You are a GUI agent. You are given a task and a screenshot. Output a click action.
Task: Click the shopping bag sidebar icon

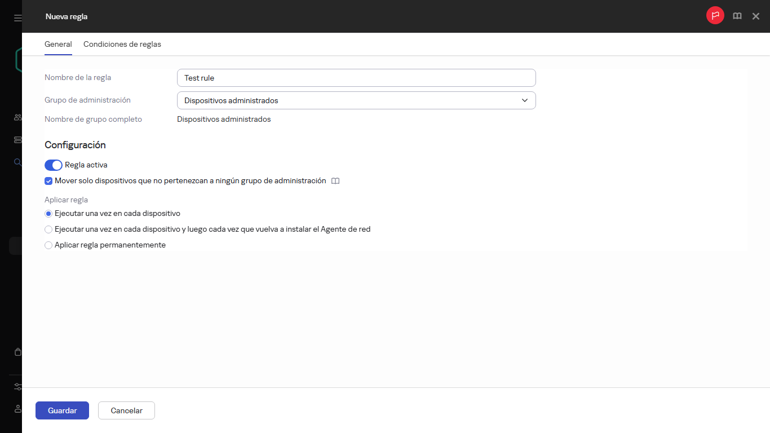(18, 352)
